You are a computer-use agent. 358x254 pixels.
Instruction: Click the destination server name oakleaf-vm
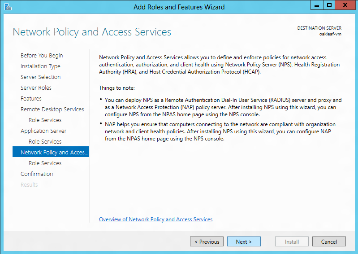(330, 34)
